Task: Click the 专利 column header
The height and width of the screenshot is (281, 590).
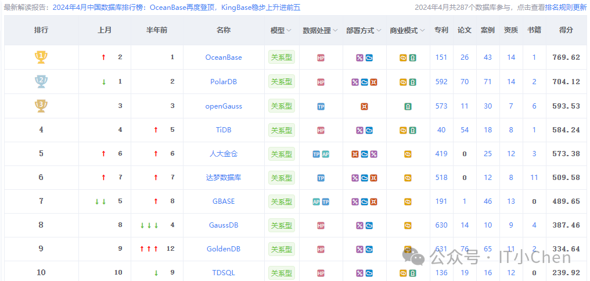Action: click(x=441, y=30)
